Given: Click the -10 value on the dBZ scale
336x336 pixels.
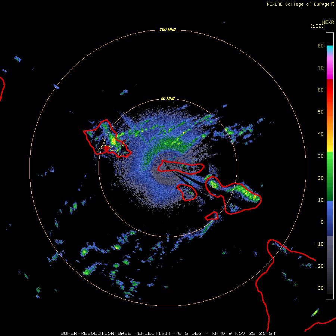Looking at the screenshot, I should coord(319,244).
